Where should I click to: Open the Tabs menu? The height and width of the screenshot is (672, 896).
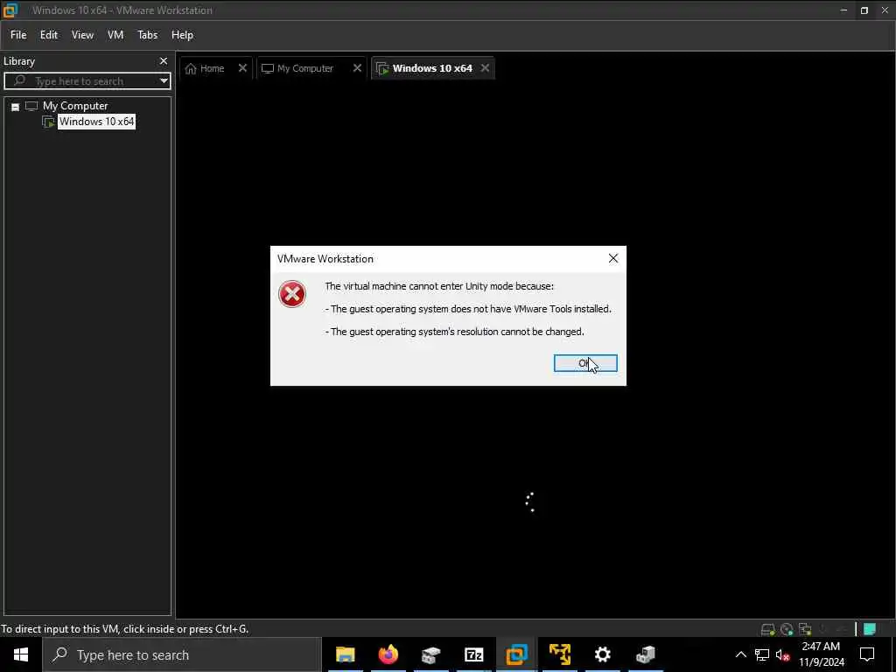coord(147,35)
